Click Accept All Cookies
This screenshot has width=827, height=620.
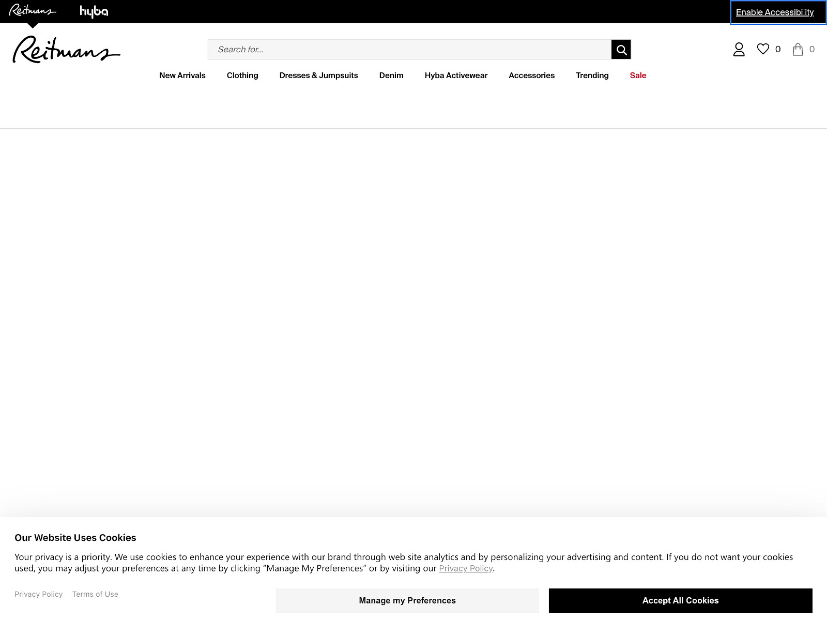[680, 600]
